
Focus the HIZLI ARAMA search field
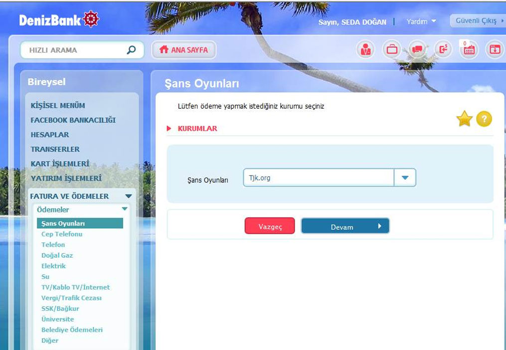click(x=82, y=50)
